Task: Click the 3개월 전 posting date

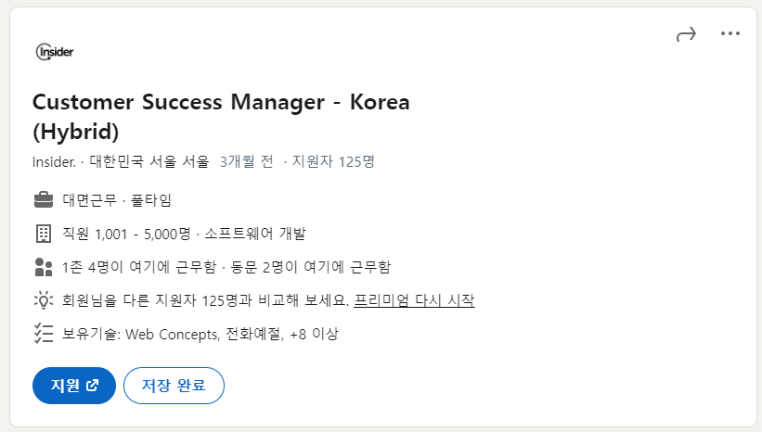Action: [247, 161]
